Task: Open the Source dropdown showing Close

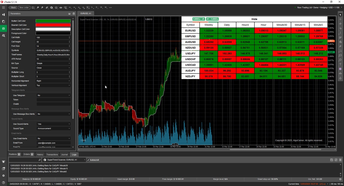Action: tap(53, 68)
